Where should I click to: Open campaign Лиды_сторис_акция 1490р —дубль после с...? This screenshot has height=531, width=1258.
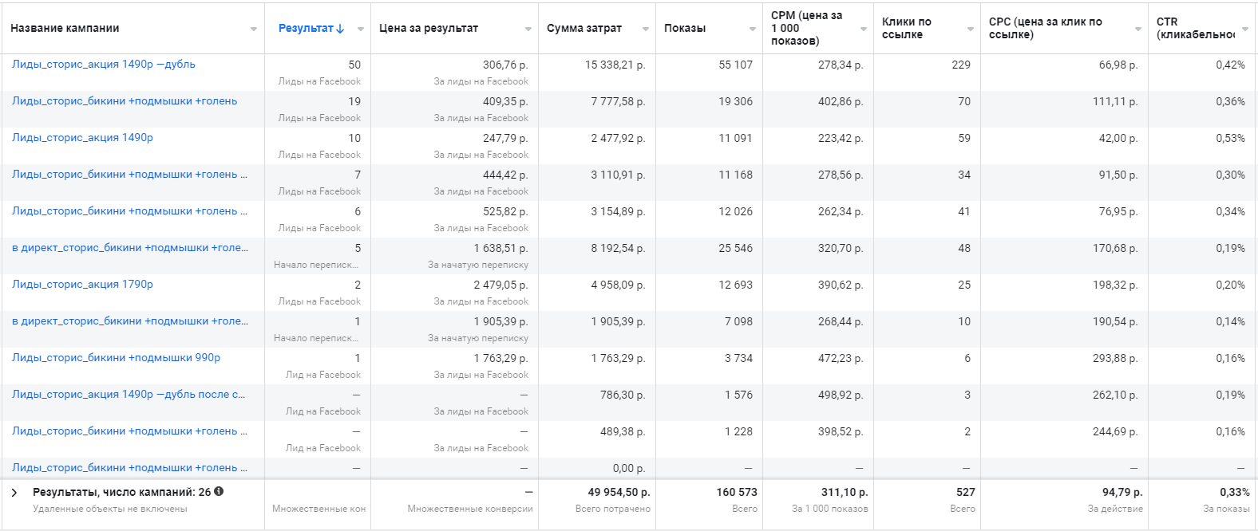tap(129, 395)
